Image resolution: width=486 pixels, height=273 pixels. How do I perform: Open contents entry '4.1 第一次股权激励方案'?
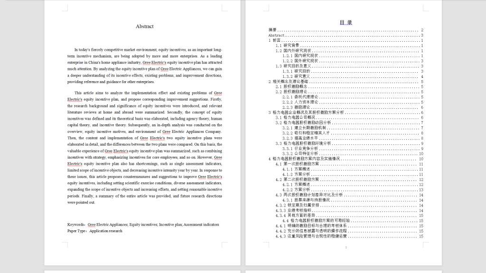point(349,164)
